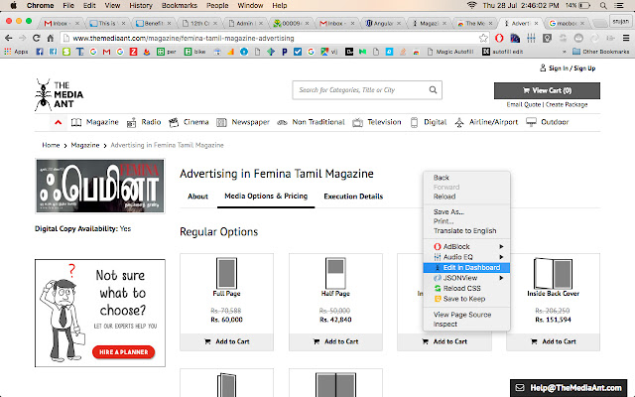Open the Television category
The width and height of the screenshot is (635, 397).
tap(377, 122)
